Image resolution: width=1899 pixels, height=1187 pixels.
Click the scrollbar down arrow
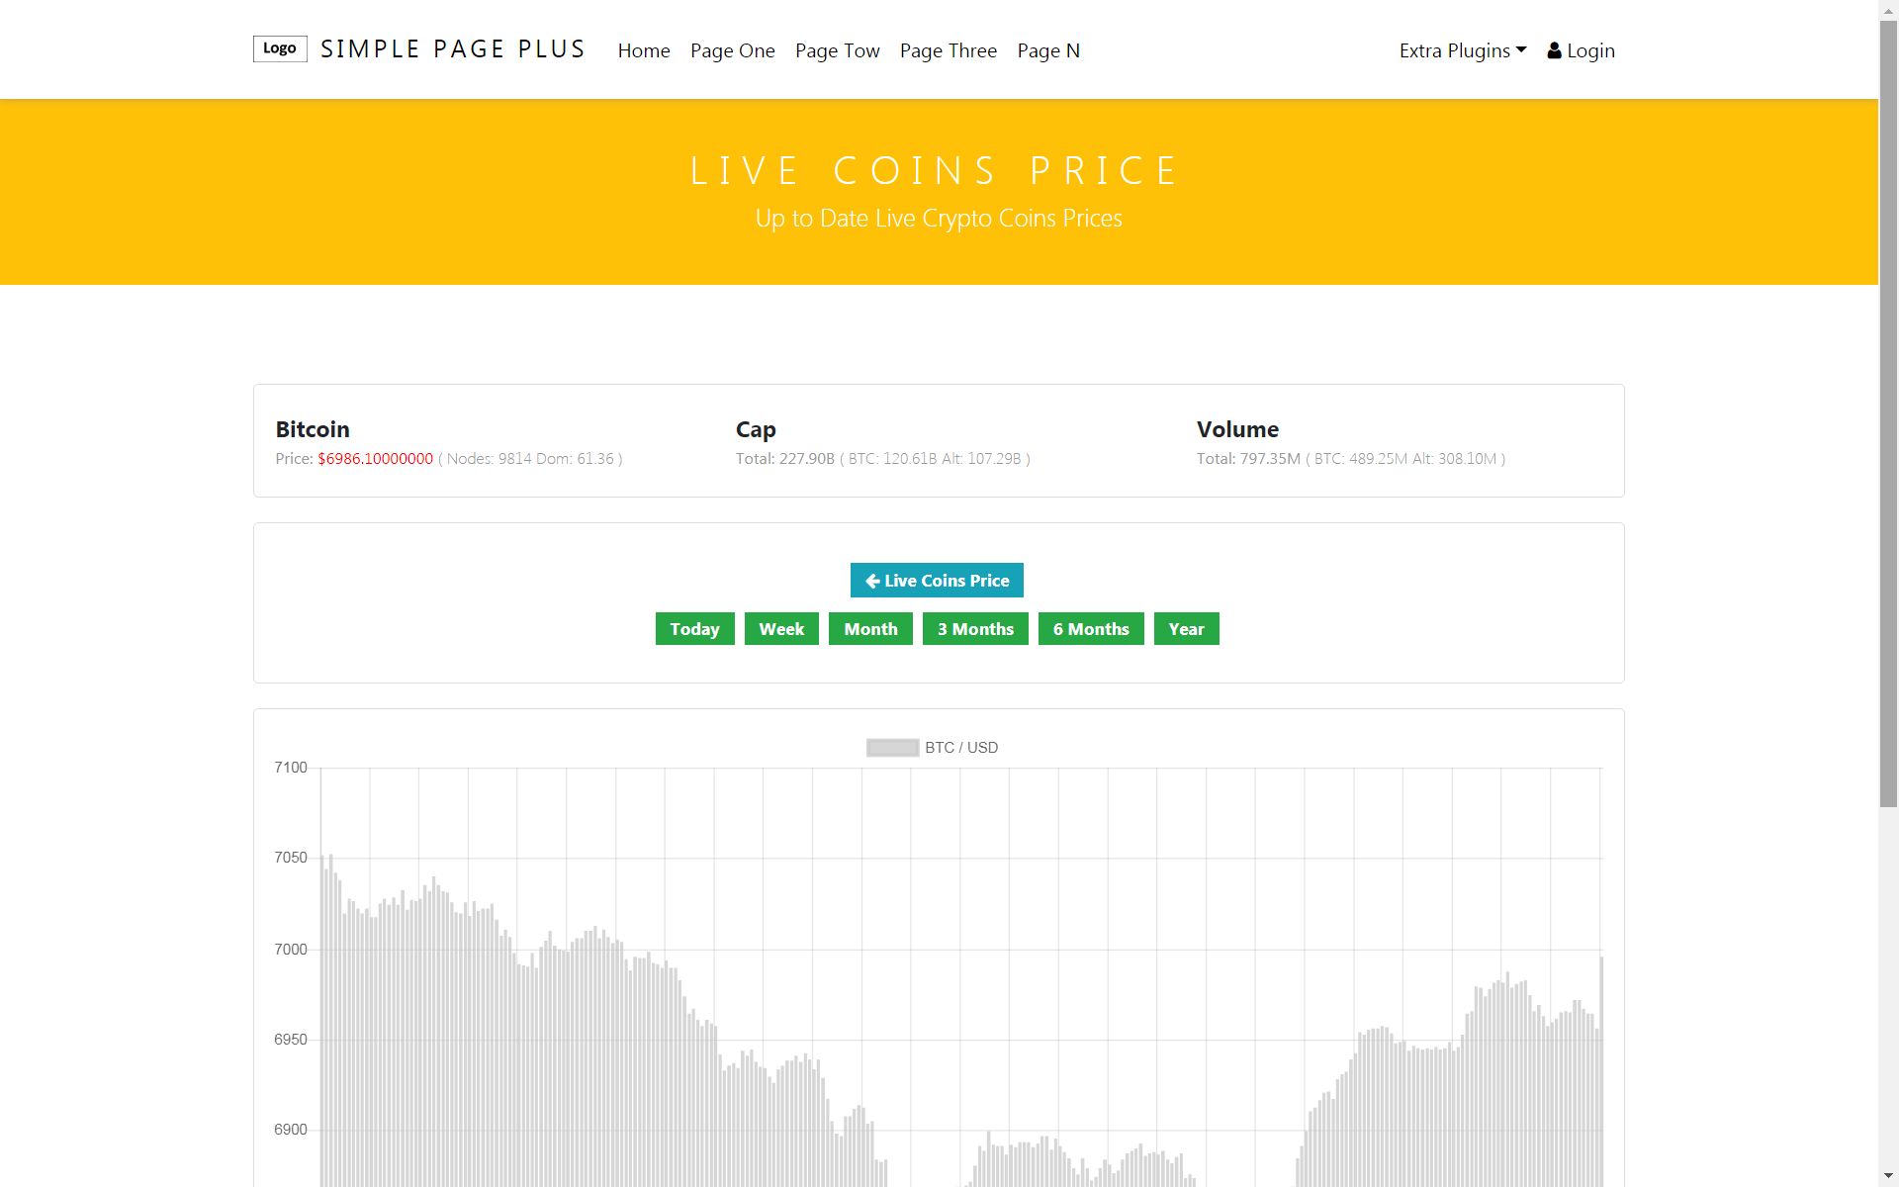[1888, 1177]
